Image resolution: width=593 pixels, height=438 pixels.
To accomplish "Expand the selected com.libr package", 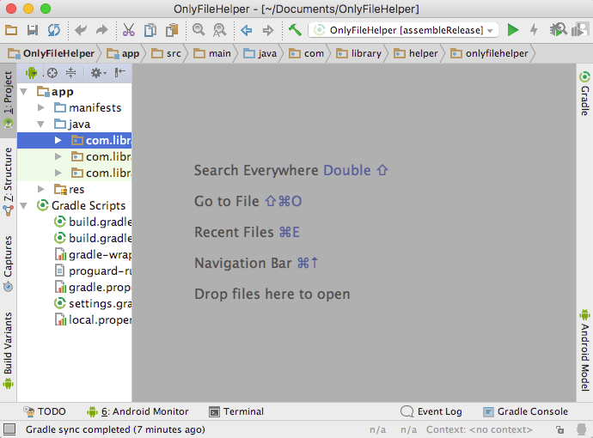I will (58, 140).
